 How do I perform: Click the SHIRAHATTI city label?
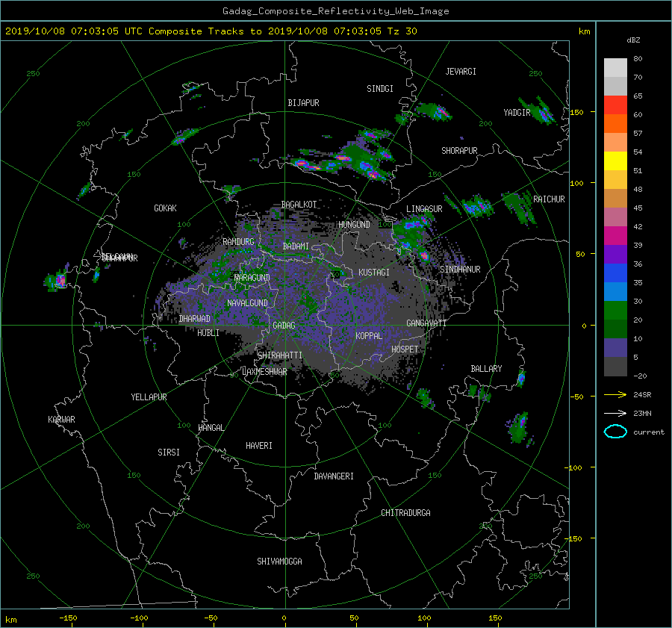point(280,355)
